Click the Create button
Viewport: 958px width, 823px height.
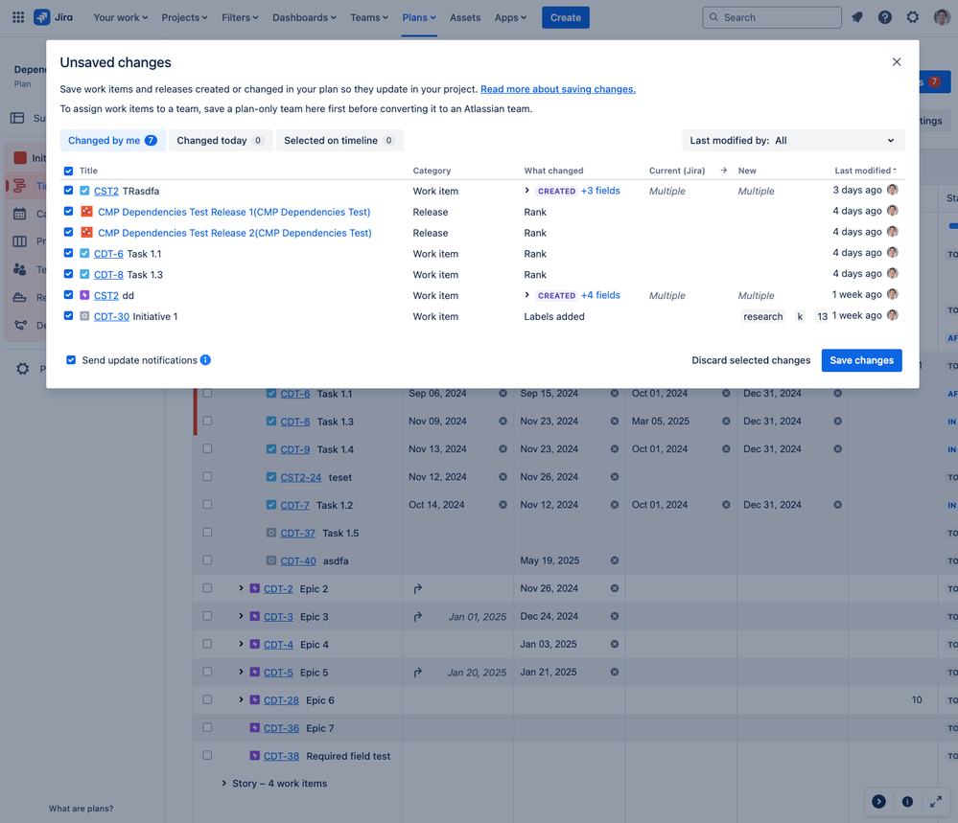pos(565,17)
